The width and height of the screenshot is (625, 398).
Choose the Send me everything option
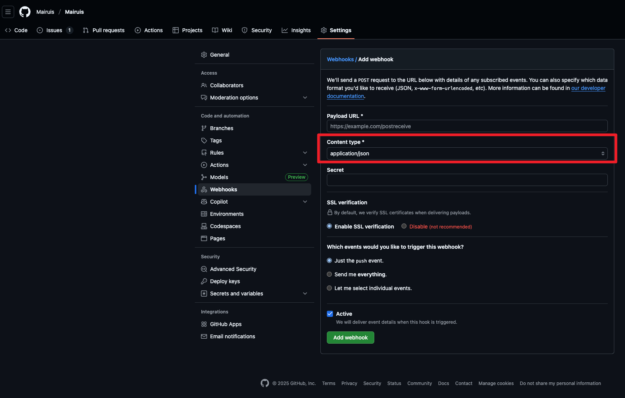tap(329, 274)
